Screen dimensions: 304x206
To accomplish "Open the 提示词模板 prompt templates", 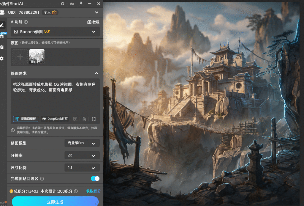I will (26, 119).
